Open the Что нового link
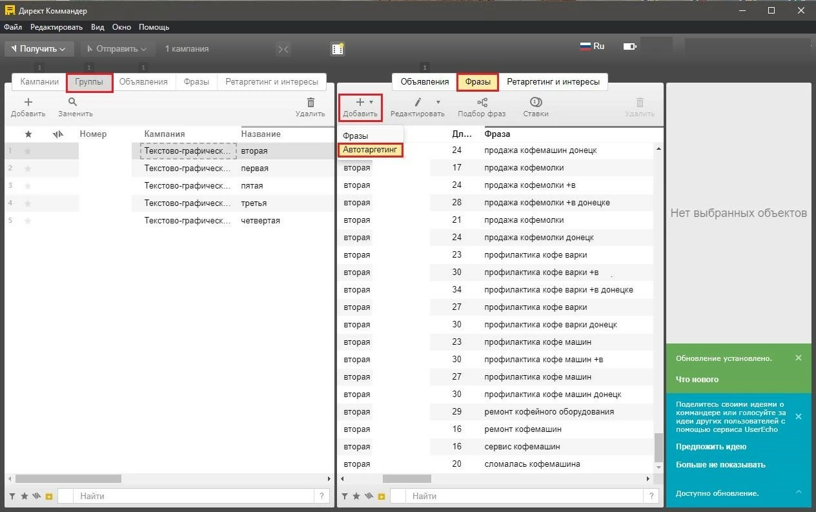The image size is (816, 512). pyautogui.click(x=697, y=380)
